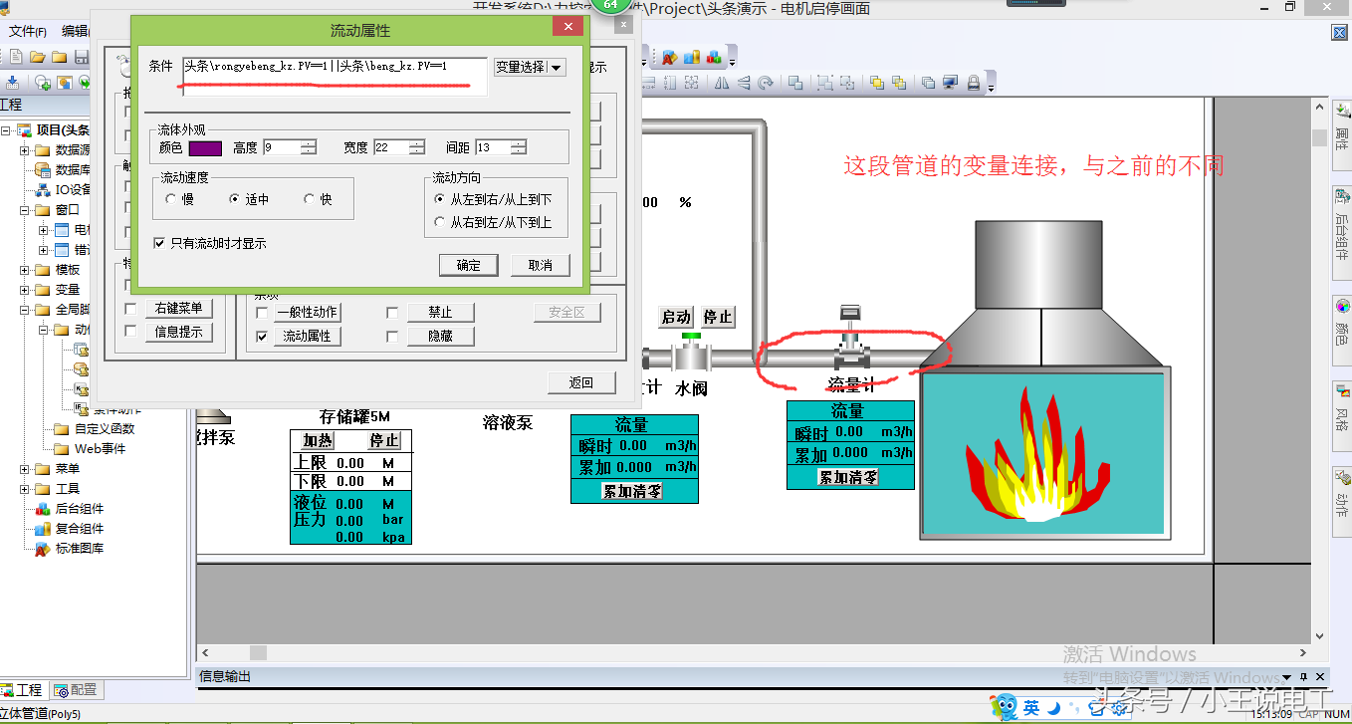
Task: Switch to the 配置 tab at the bottom
Action: [76, 689]
